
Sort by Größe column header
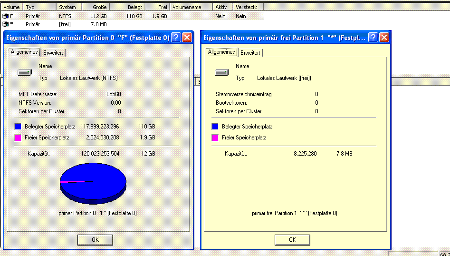coord(96,7)
